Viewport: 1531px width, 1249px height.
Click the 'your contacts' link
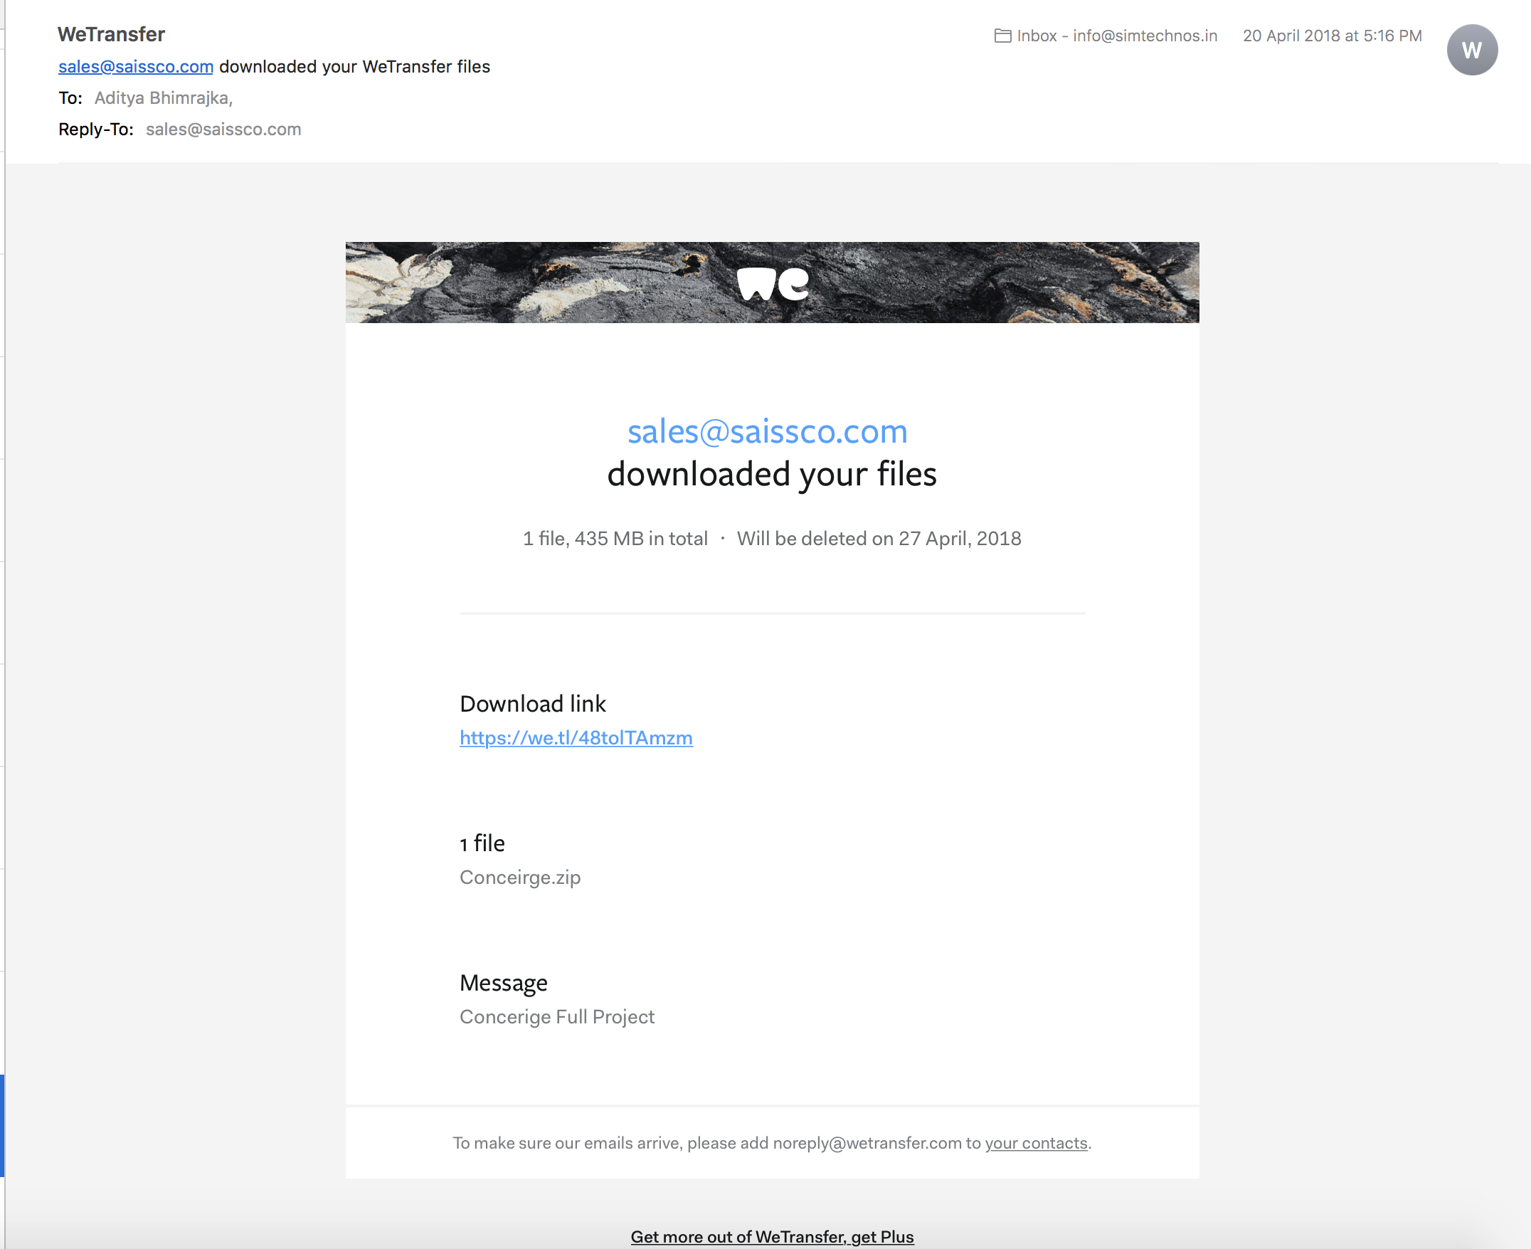(x=1036, y=1142)
